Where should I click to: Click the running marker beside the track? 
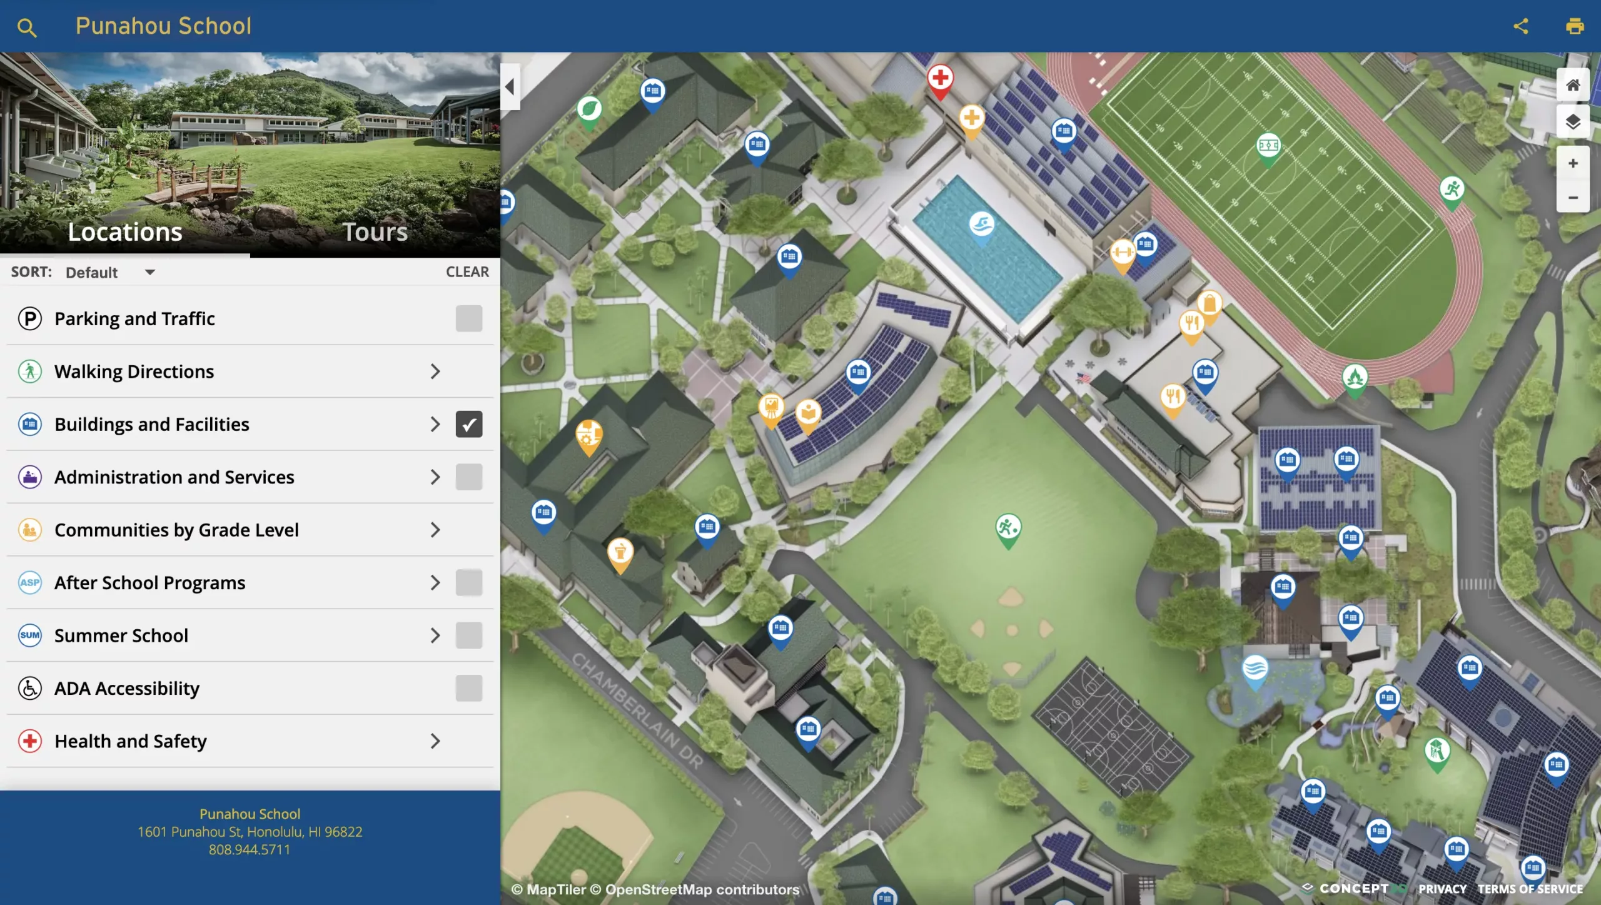[1452, 193]
